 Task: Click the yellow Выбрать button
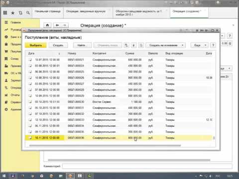coord(35,45)
